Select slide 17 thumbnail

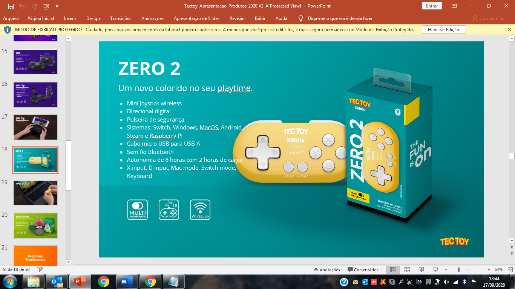click(x=35, y=127)
